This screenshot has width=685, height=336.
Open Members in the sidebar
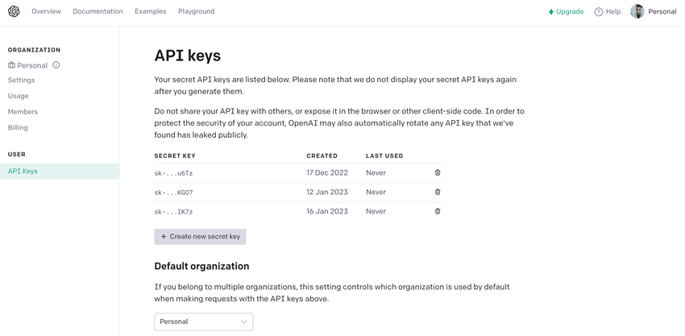(23, 112)
